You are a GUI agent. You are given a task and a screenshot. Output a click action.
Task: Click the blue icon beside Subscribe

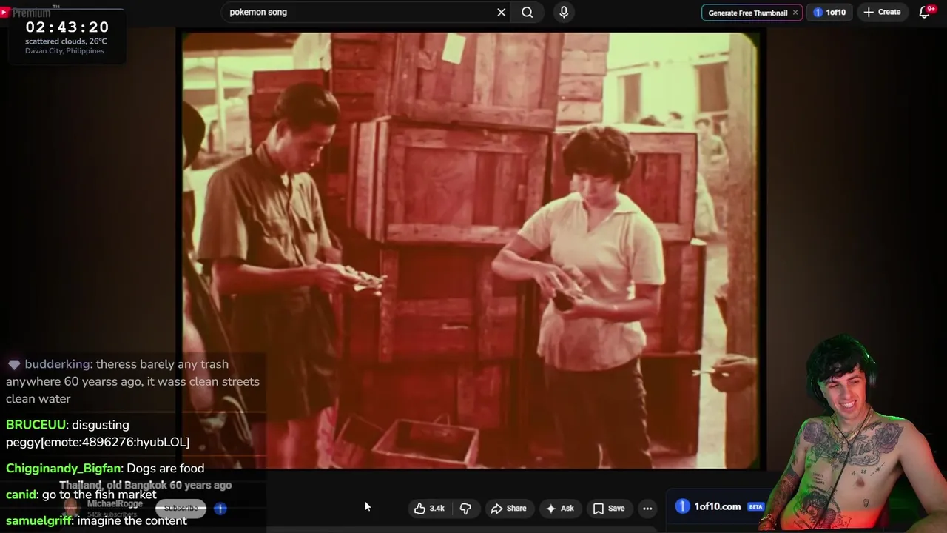[220, 508]
